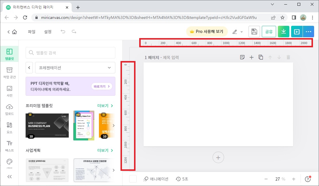The height and width of the screenshot is (186, 319).
Task: Move page down arrow icon
Action: click(279, 57)
